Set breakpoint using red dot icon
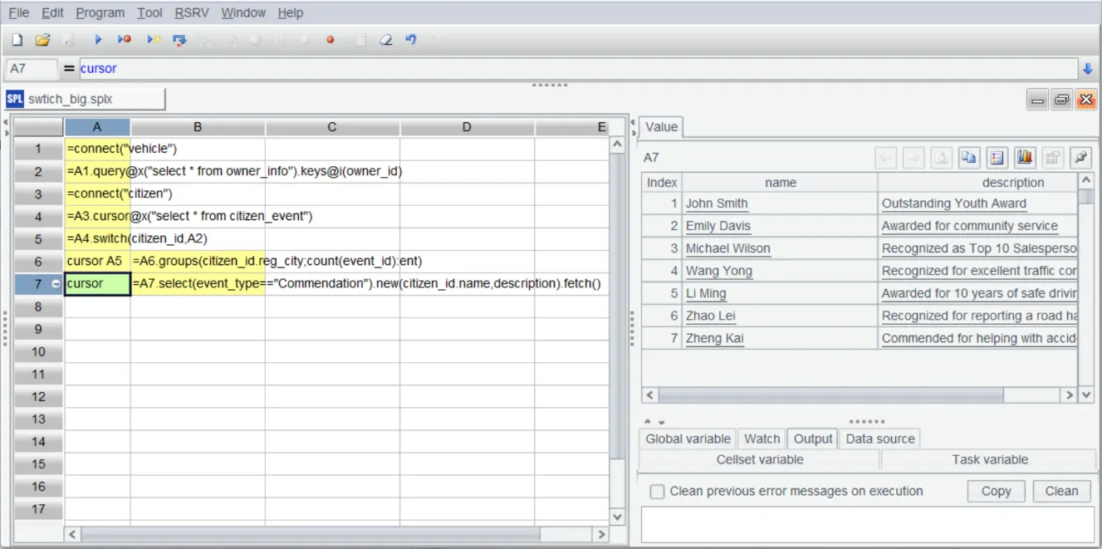The height and width of the screenshot is (549, 1102). 330,40
